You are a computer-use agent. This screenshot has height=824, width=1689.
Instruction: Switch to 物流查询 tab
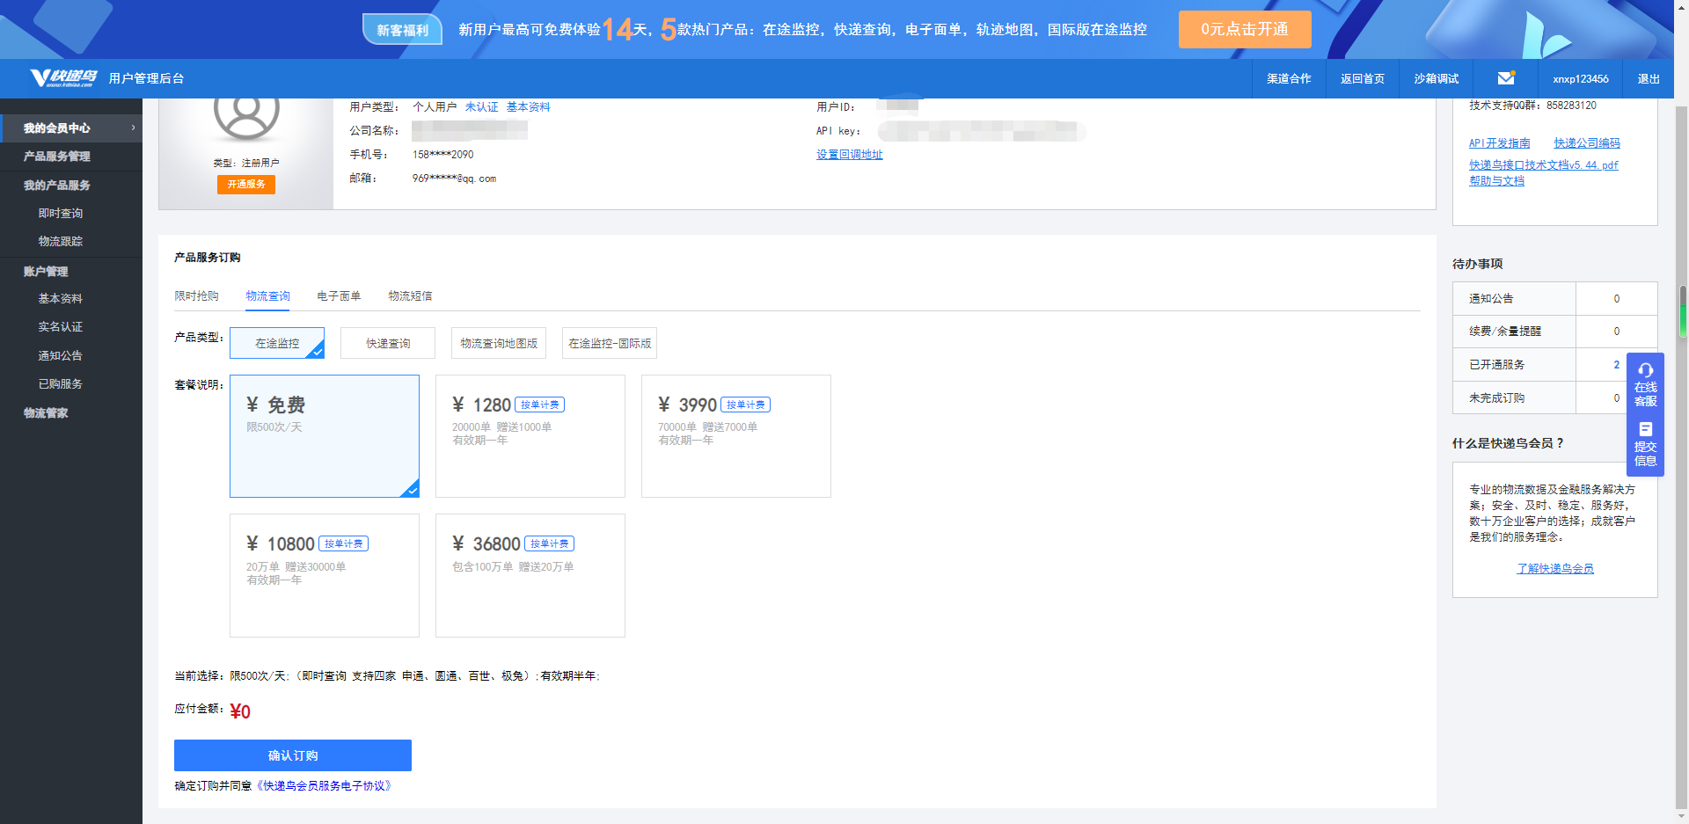click(x=267, y=295)
